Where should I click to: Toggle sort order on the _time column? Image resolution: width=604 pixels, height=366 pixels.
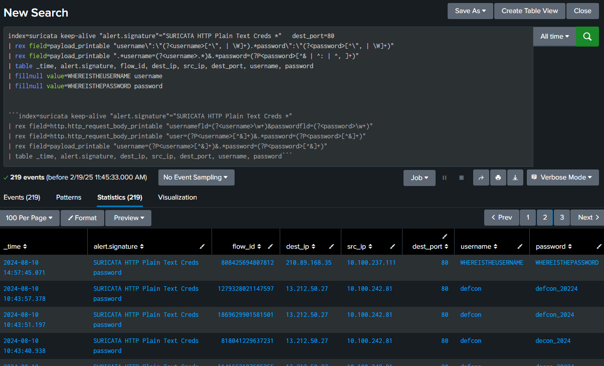(x=15, y=247)
